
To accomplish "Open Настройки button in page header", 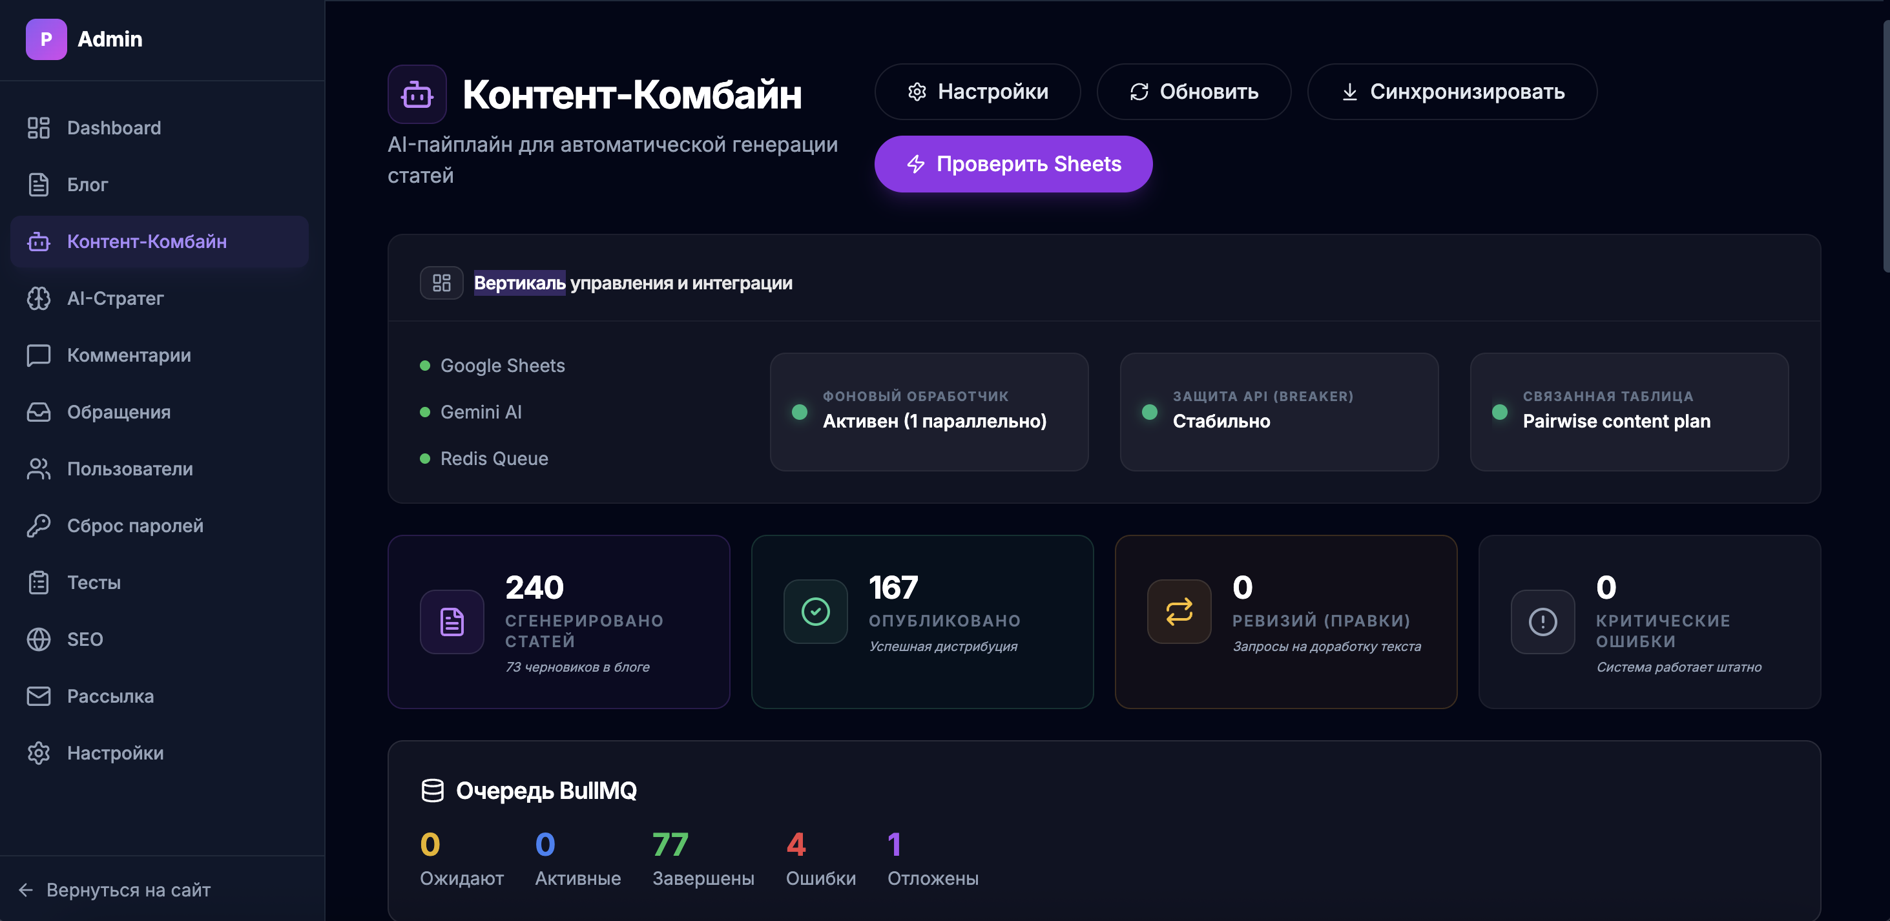I will (977, 92).
